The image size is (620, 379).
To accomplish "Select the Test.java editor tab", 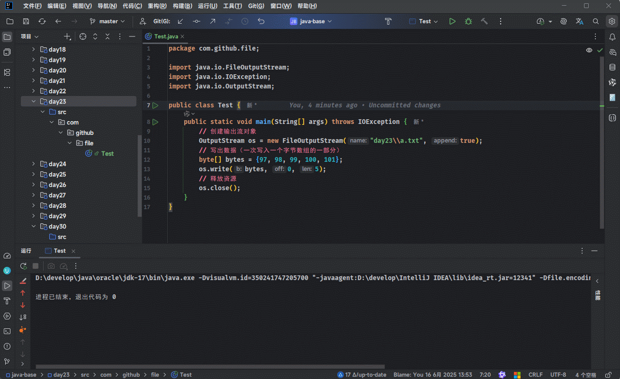I will click(x=166, y=36).
